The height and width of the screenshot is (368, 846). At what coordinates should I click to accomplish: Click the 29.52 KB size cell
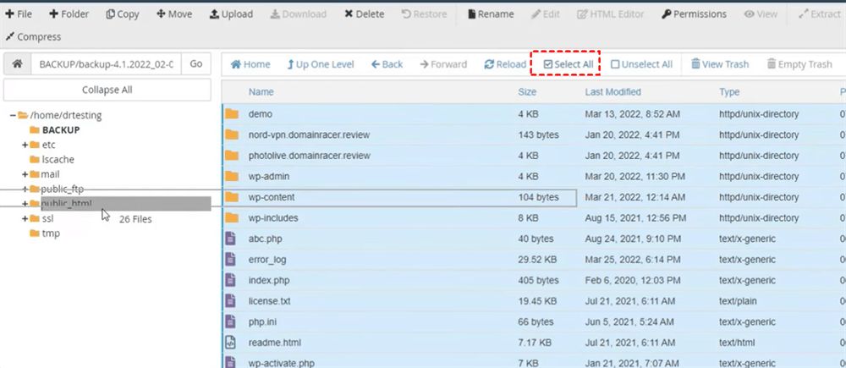point(537,260)
